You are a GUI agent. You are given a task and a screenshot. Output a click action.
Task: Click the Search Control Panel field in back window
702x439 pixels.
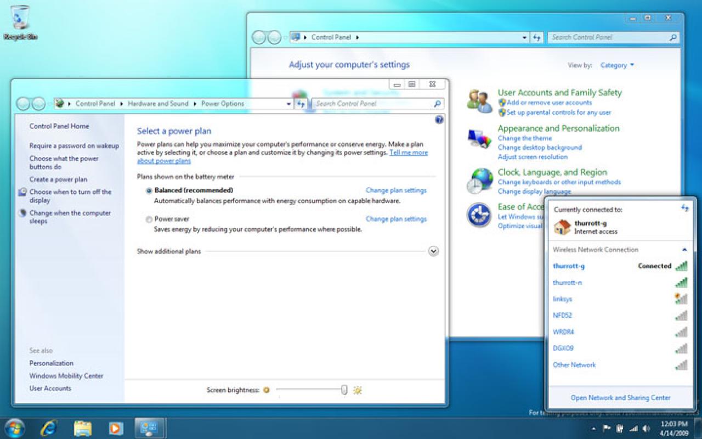[613, 37]
